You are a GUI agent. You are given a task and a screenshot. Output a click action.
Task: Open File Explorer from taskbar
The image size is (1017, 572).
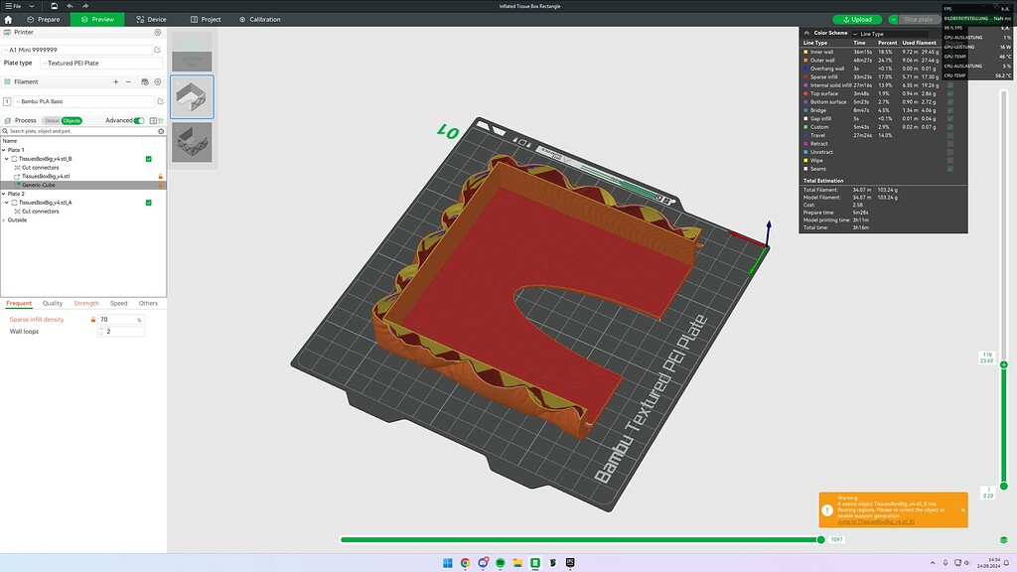point(517,563)
